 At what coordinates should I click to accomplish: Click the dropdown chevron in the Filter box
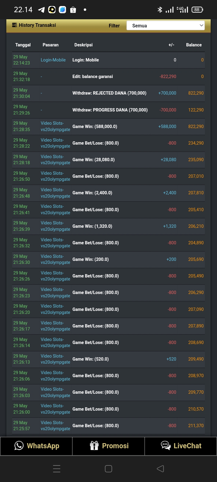coord(201,26)
